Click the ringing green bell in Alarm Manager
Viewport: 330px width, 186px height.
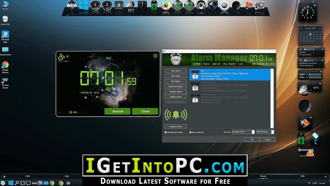176,115
